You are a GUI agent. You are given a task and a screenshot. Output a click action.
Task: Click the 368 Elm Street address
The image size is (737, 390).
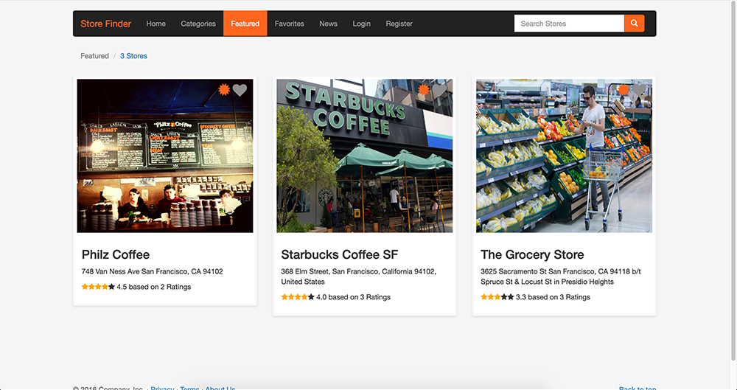point(359,276)
